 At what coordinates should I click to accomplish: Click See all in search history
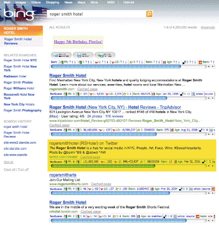(x=8, y=162)
